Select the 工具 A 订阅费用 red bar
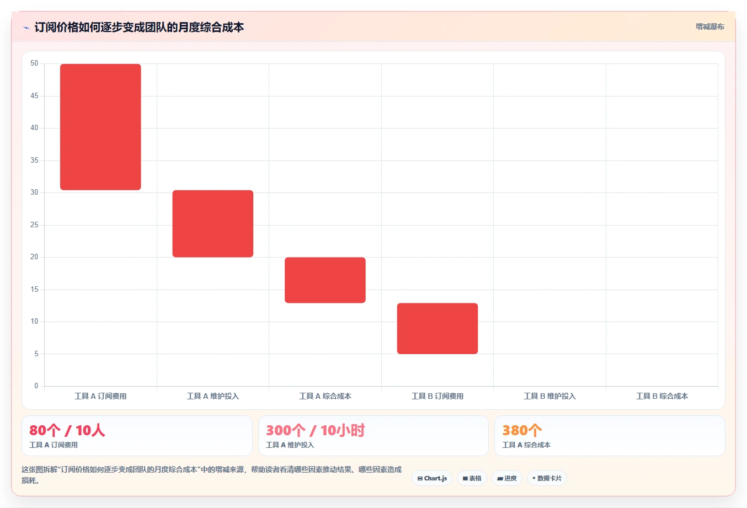 [100, 127]
